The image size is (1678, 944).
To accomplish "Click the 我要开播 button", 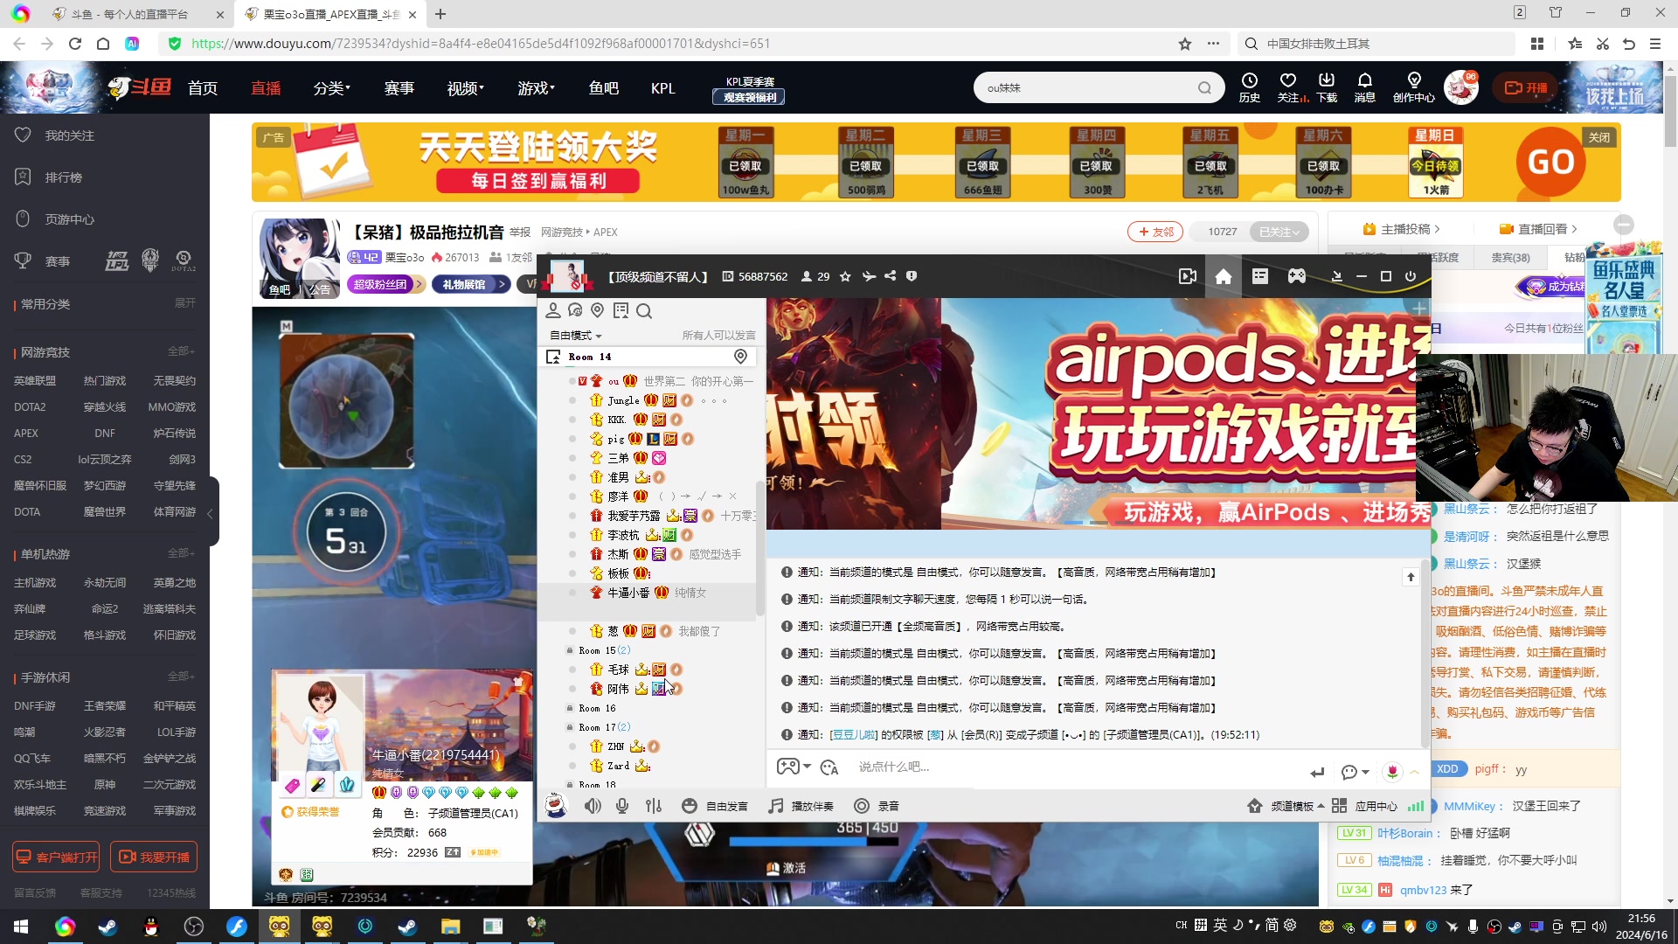I will (154, 857).
